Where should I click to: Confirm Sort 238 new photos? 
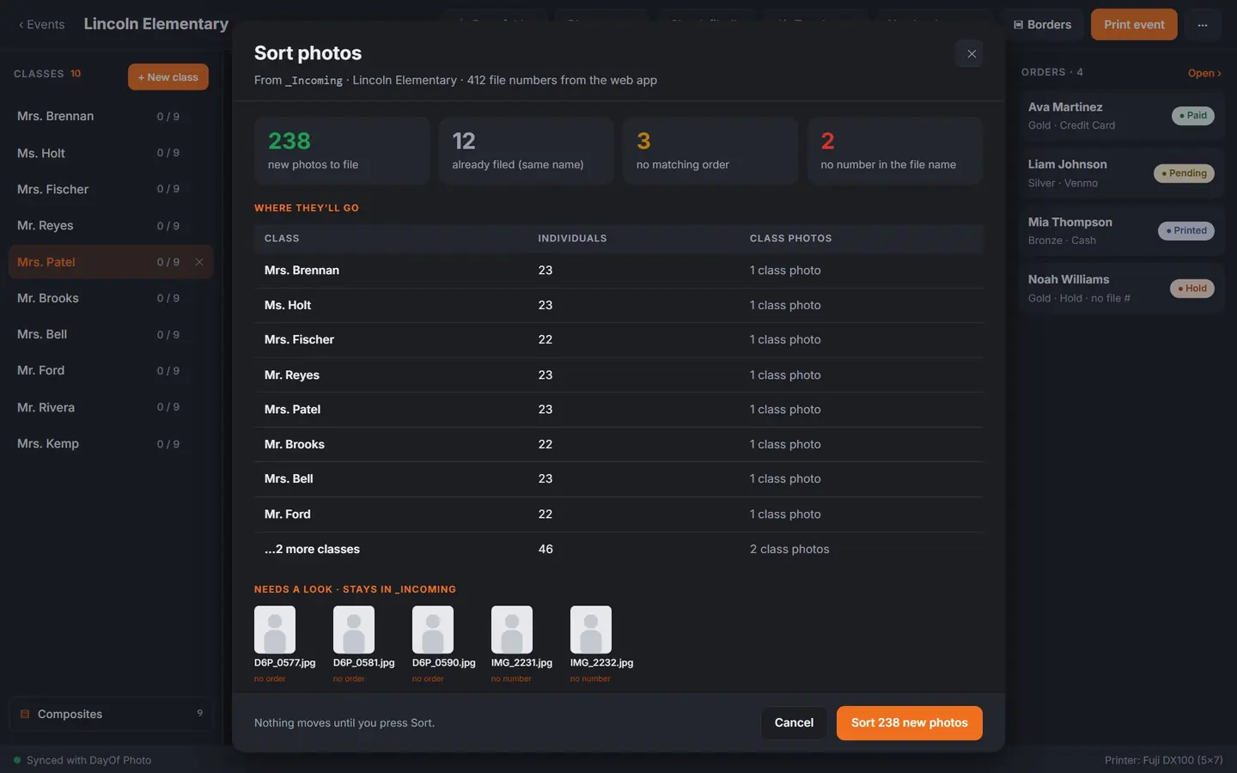click(909, 722)
